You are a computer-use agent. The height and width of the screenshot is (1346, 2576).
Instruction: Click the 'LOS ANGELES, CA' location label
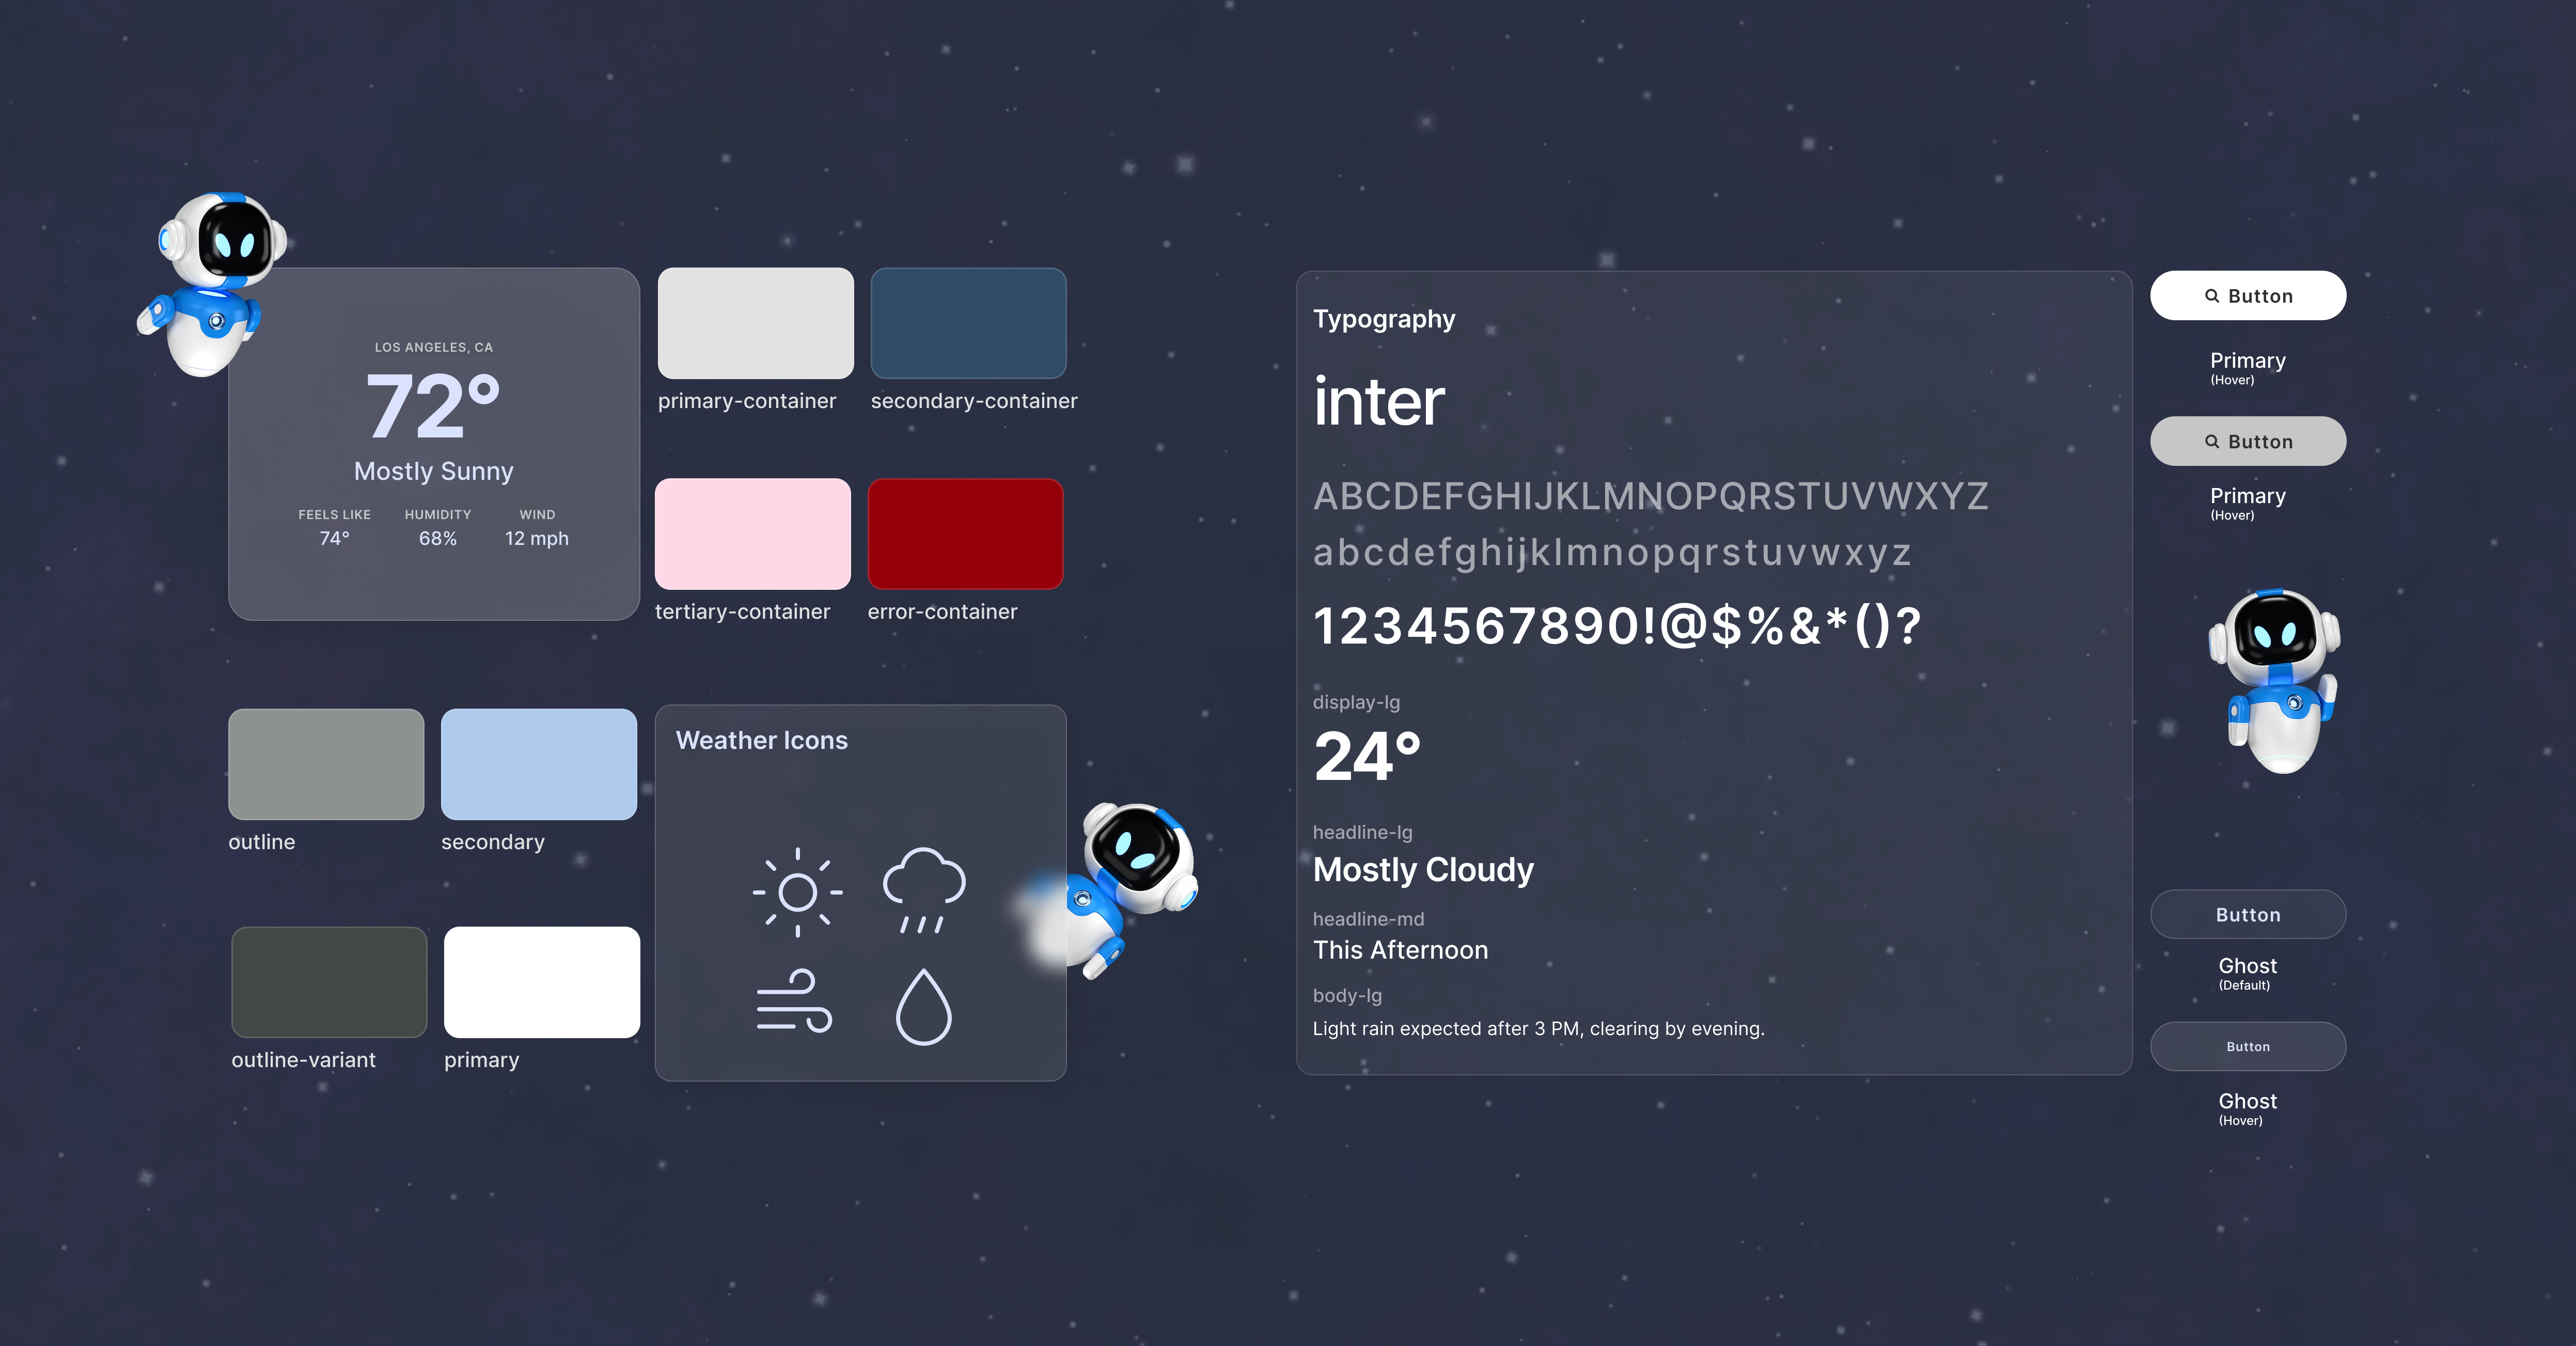[434, 347]
